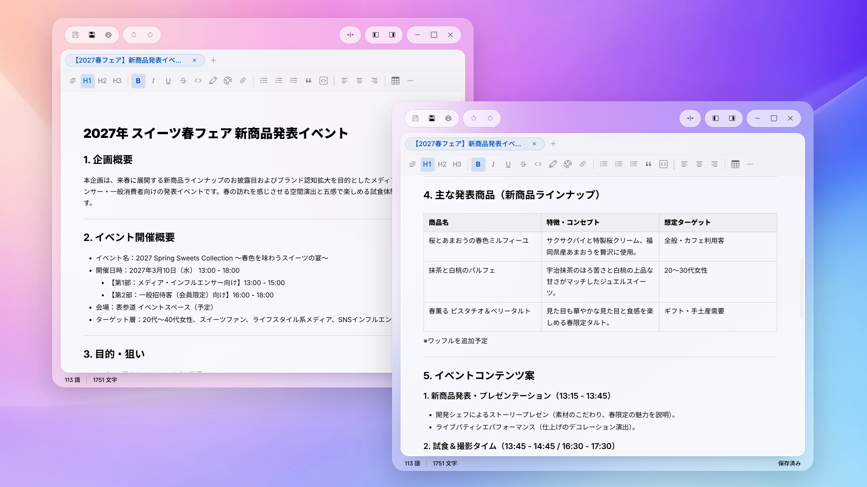Click width toggle arrows icon in front window
This screenshot has width=867, height=487.
690,118
